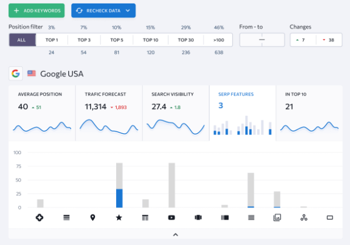Select the YouTube video feature icon

point(171,218)
